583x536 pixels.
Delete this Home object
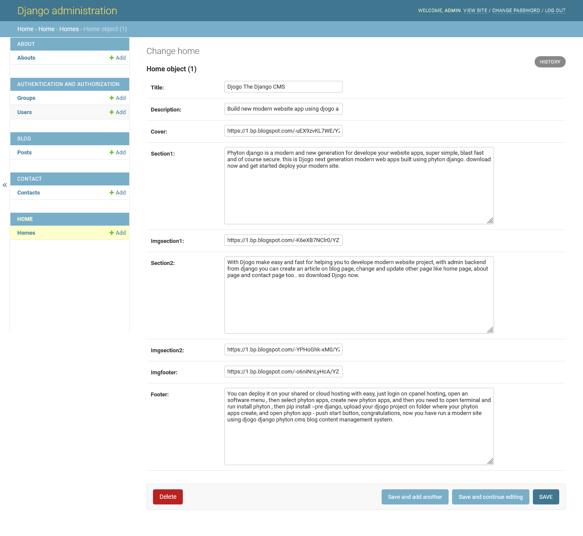pyautogui.click(x=168, y=497)
